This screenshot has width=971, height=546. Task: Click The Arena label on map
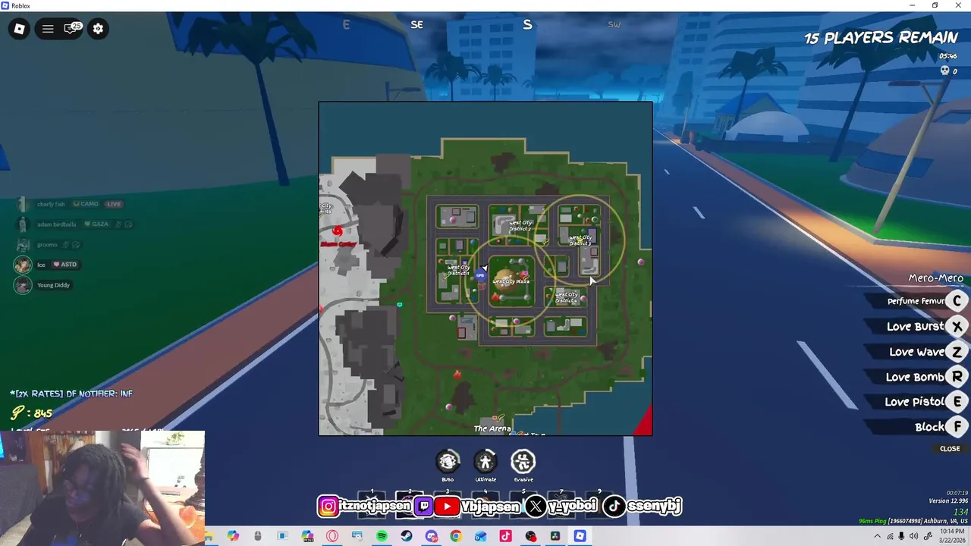click(492, 428)
